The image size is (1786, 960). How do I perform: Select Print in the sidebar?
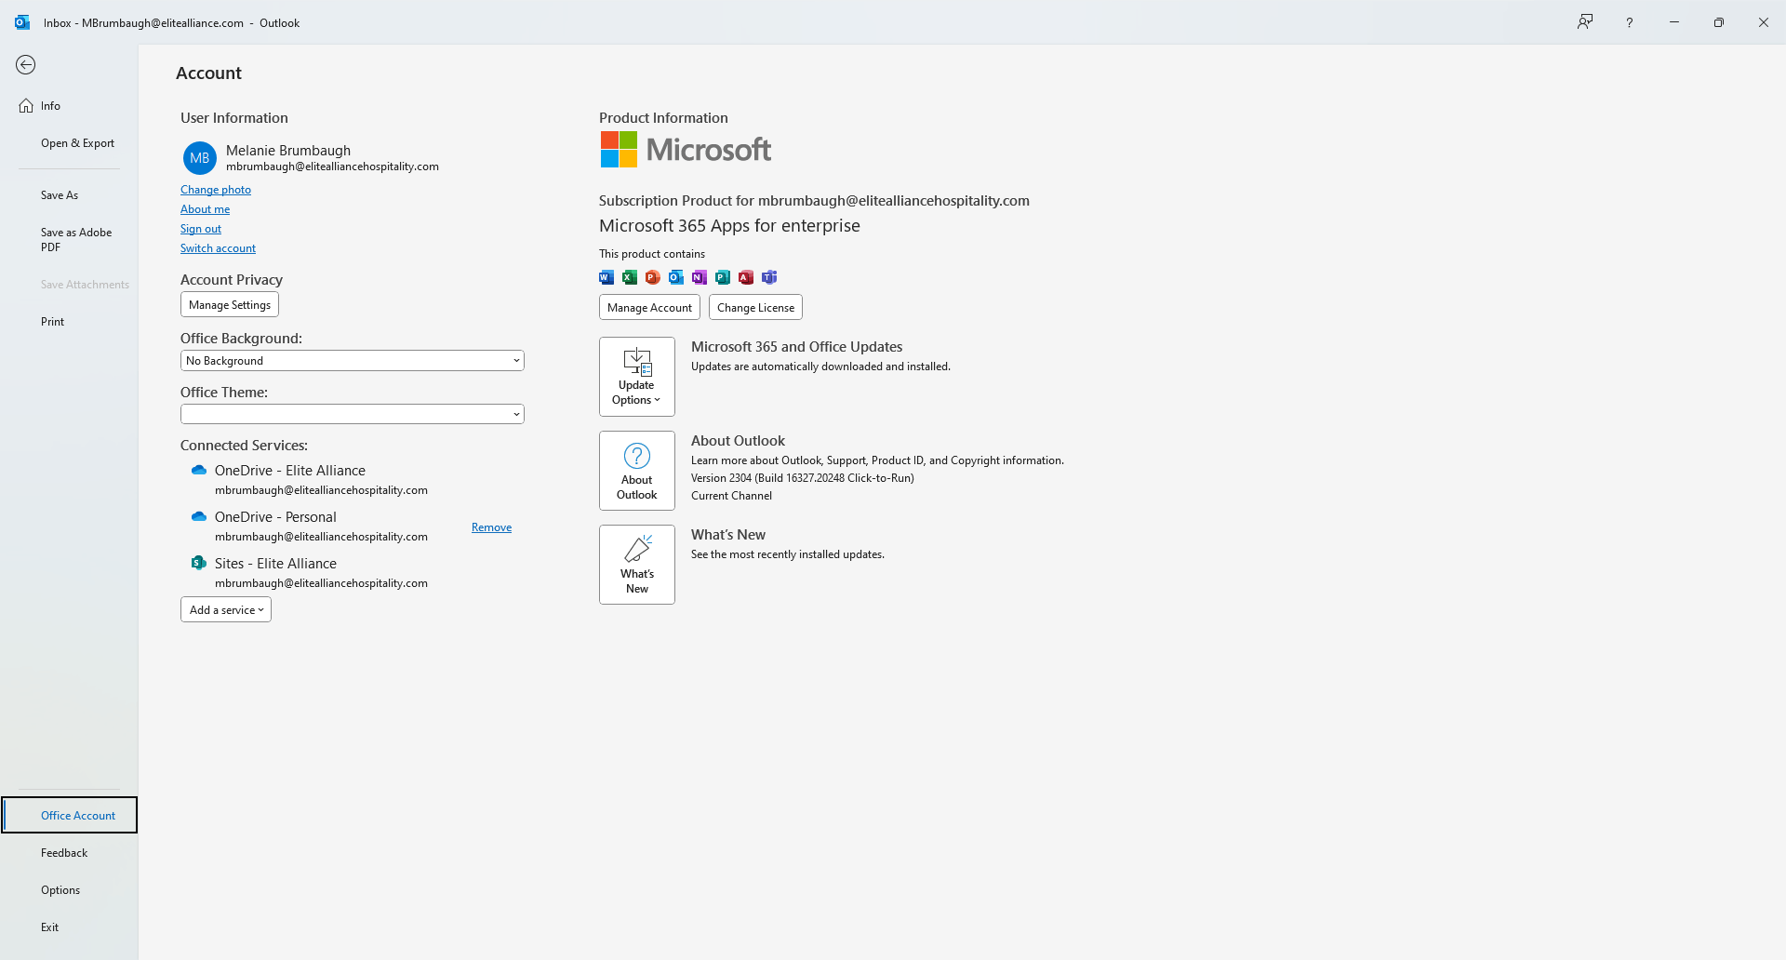(x=53, y=322)
